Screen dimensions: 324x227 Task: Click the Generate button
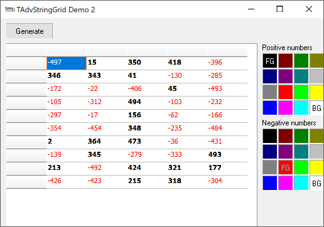pyautogui.click(x=30, y=31)
